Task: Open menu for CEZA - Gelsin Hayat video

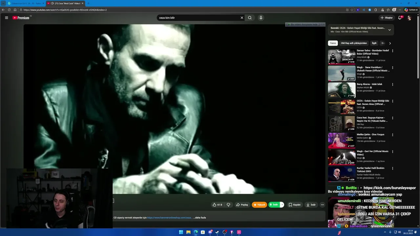Action: coord(392,101)
